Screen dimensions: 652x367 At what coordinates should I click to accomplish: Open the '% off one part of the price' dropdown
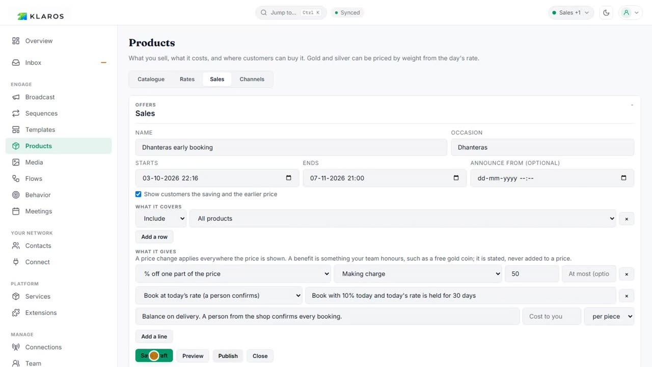(233, 274)
